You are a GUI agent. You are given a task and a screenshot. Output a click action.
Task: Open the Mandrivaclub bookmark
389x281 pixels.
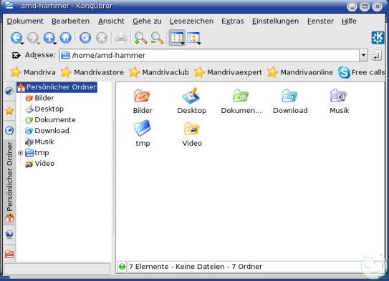[159, 72]
